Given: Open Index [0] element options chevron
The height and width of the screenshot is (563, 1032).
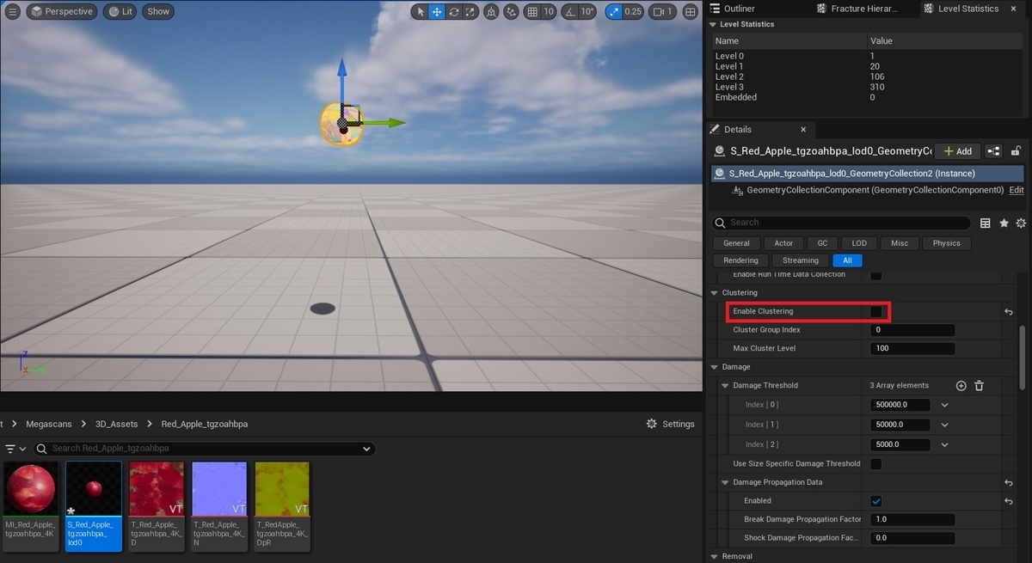Looking at the screenshot, I should pyautogui.click(x=945, y=405).
